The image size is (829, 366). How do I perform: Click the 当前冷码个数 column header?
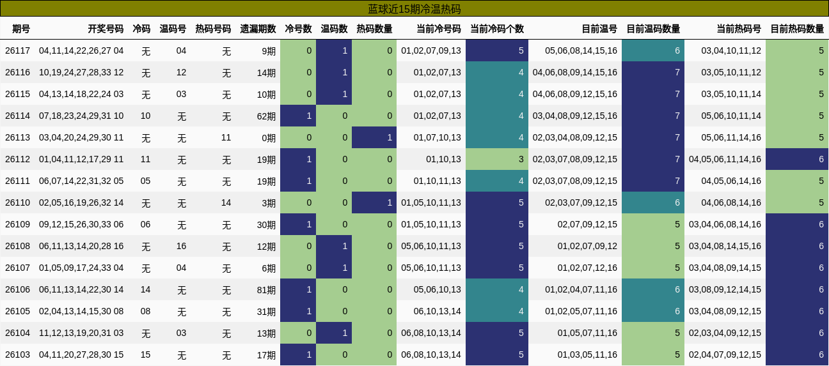496,29
